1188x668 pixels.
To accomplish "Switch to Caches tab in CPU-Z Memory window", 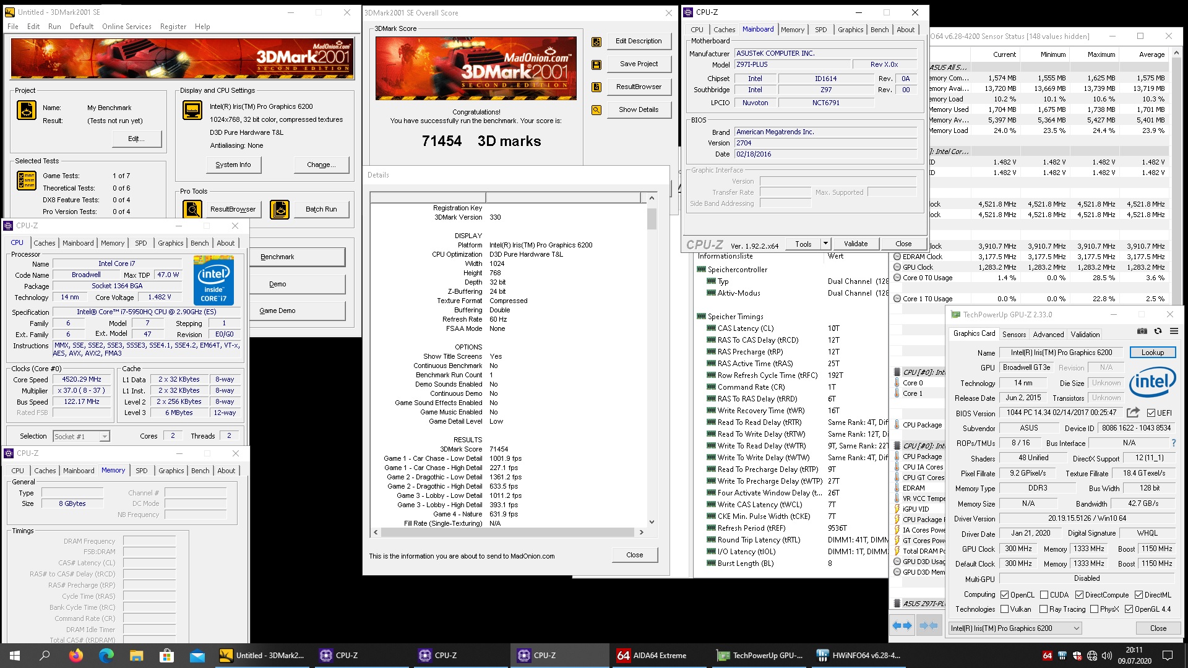I will click(x=45, y=471).
